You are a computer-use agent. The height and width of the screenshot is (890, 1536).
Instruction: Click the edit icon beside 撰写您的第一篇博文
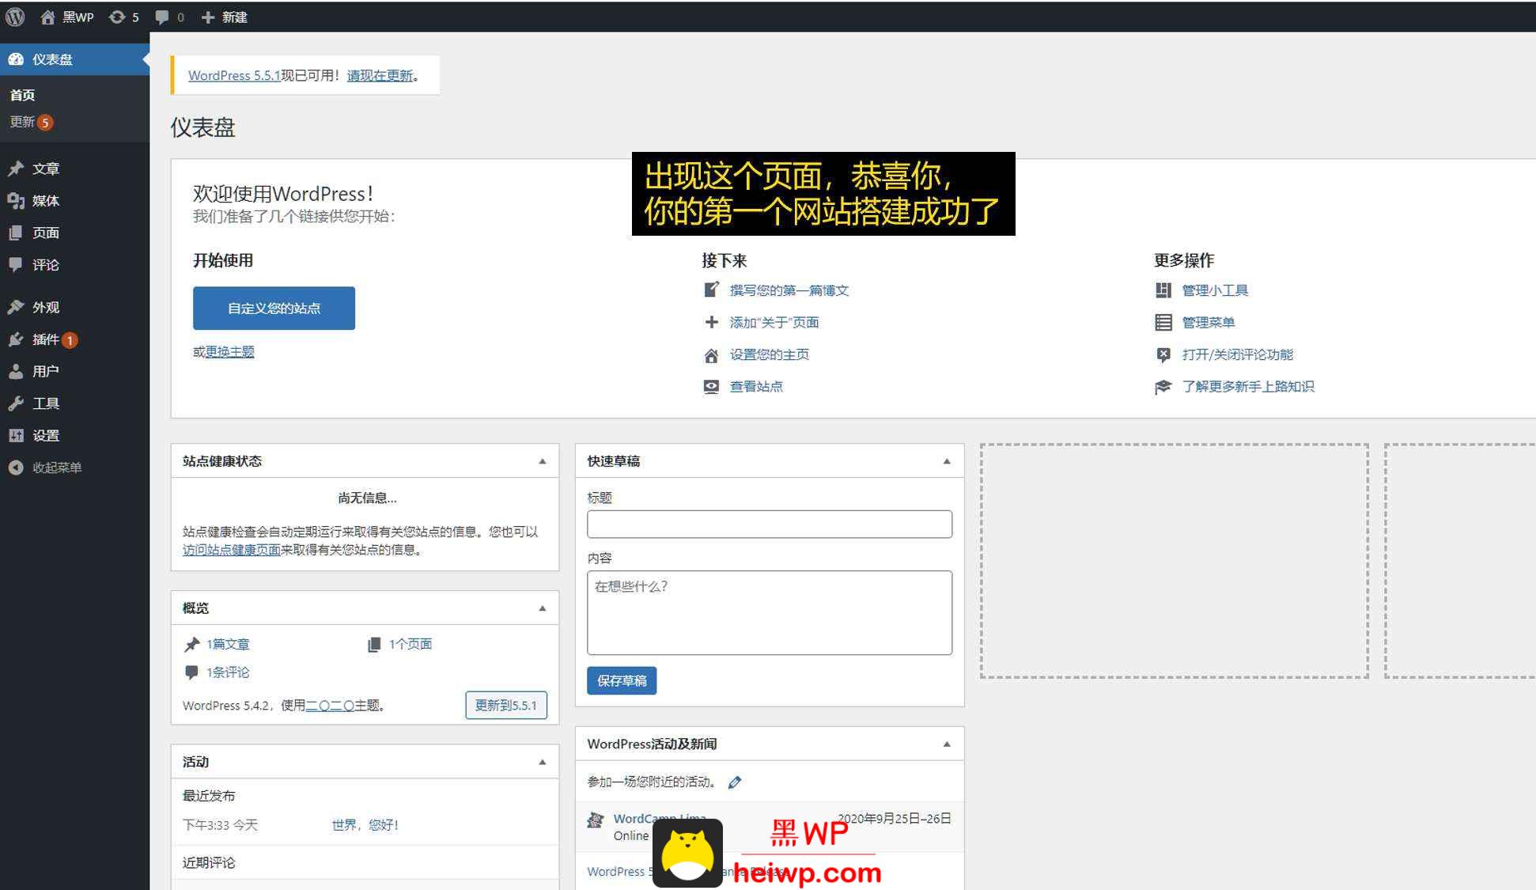tap(711, 290)
